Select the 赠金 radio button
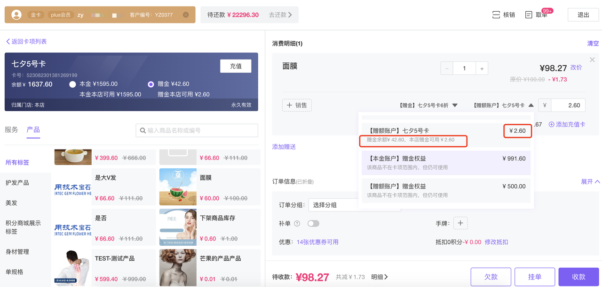Screen dimensions: 602x287 150,84
